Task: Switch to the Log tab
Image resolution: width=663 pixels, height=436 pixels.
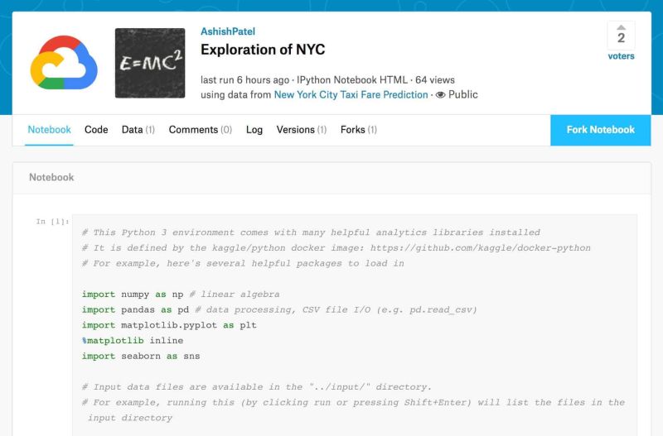Action: tap(254, 130)
